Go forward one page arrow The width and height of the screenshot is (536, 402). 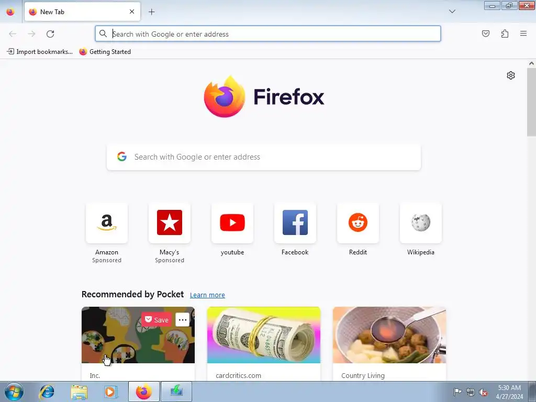coord(31,34)
